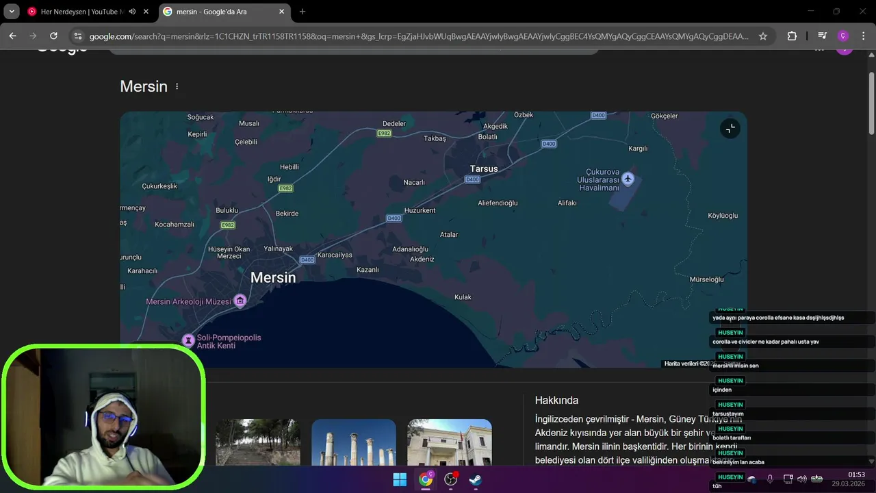Click the Kazanlı label on the map

click(x=368, y=270)
